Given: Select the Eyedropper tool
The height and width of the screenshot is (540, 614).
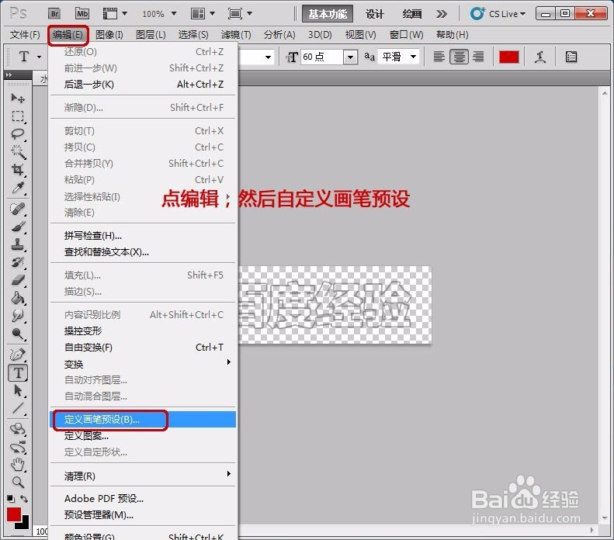Looking at the screenshot, I should [18, 188].
